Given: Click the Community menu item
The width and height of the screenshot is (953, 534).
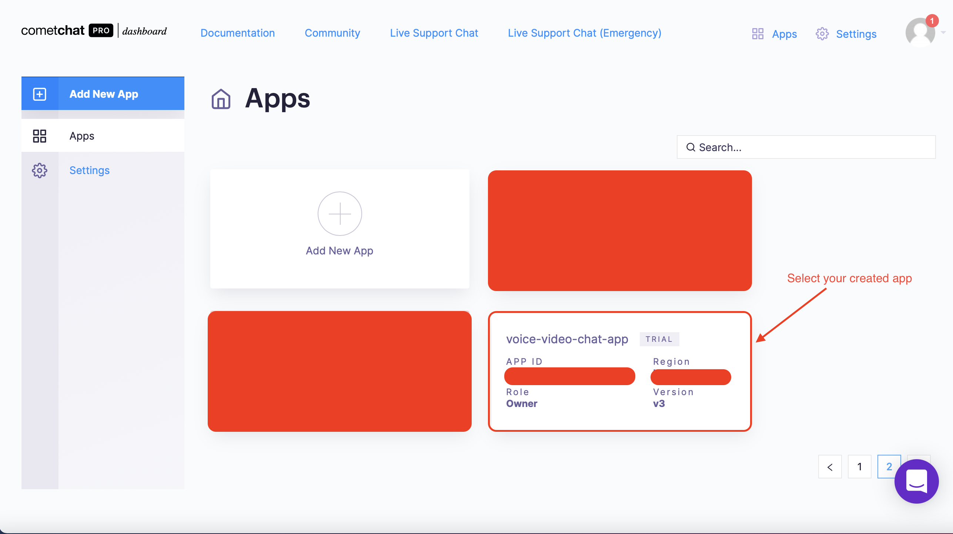Looking at the screenshot, I should point(332,33).
